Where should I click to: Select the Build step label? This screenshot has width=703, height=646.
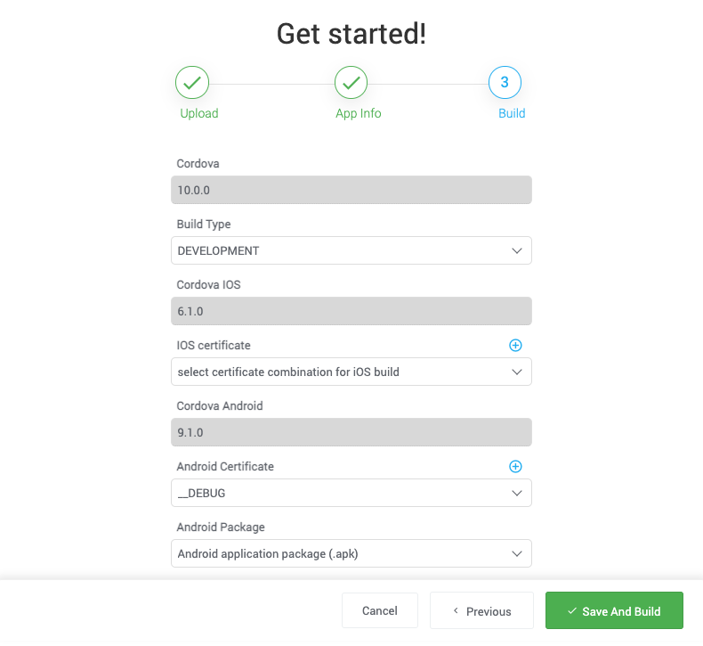tap(512, 113)
